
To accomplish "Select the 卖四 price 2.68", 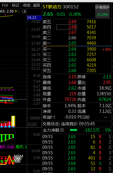I will (67, 27).
